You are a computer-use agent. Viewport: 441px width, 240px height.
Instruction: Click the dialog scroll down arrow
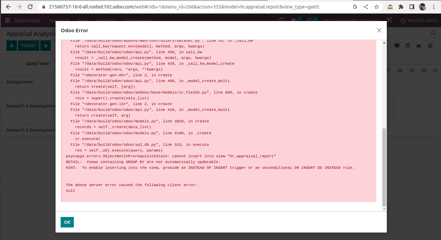[384, 209]
